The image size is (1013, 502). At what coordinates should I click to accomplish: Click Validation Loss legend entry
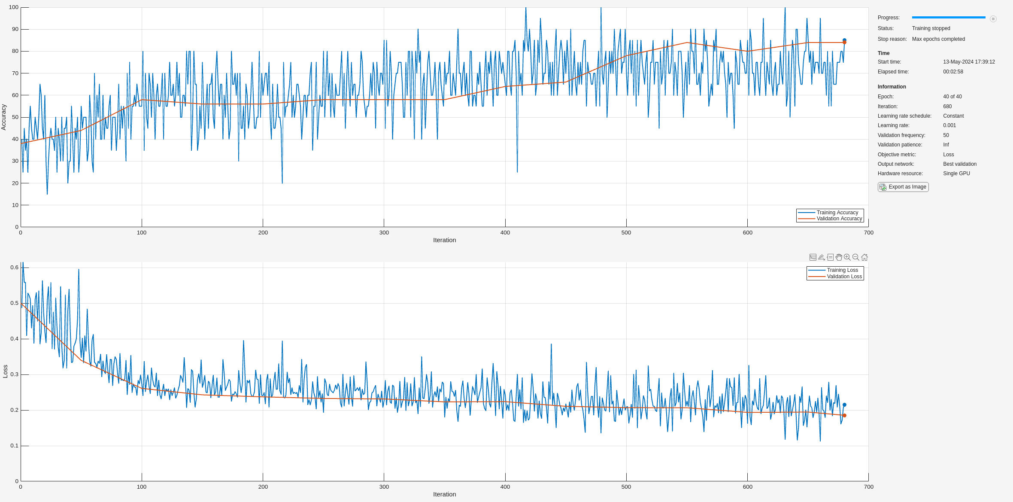pos(844,277)
